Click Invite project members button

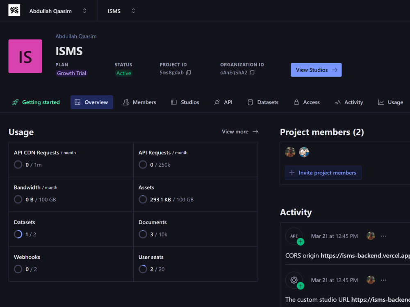pyautogui.click(x=323, y=173)
